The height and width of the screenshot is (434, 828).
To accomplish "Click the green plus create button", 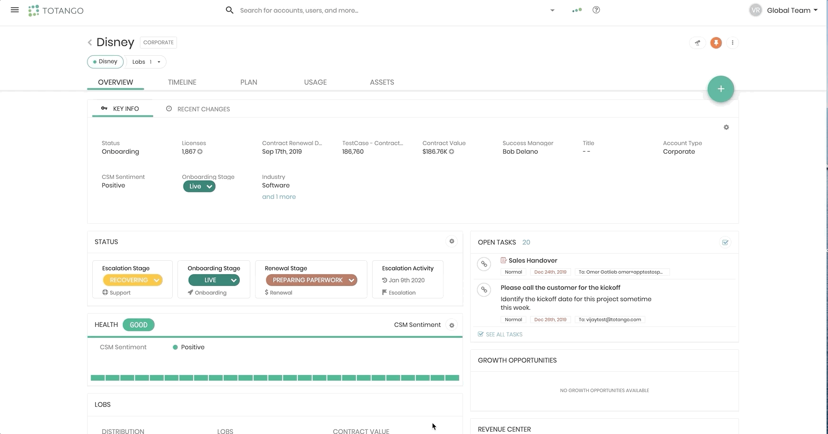I will 720,89.
